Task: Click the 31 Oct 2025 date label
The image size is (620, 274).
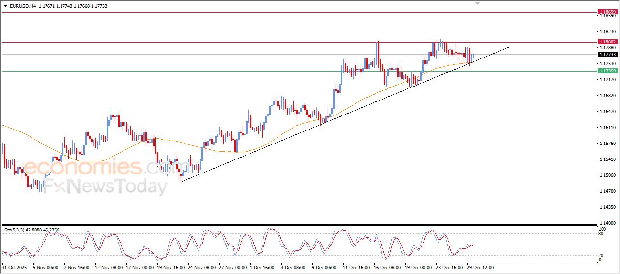Action: tap(14, 267)
